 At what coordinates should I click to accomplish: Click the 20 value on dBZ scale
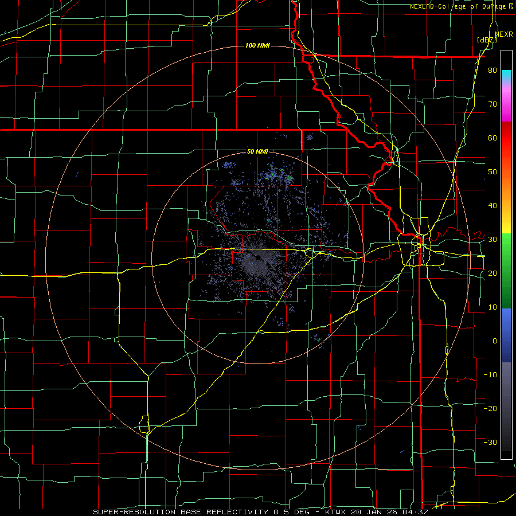(492, 273)
